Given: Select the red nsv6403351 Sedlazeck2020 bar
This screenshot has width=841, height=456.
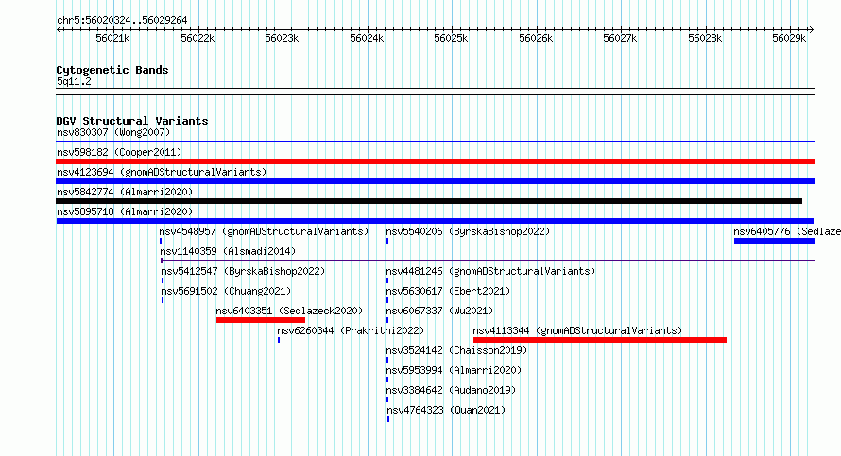Looking at the screenshot, I should pos(261,320).
